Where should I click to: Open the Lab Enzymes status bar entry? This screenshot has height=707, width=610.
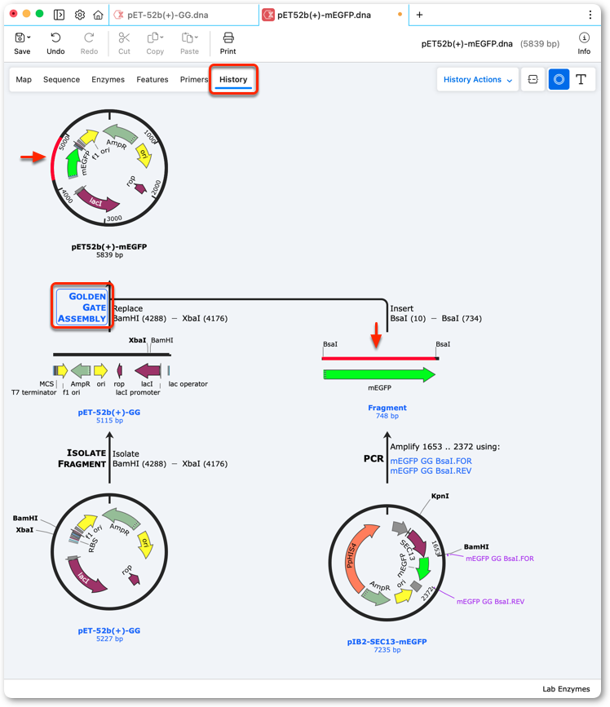point(566,688)
